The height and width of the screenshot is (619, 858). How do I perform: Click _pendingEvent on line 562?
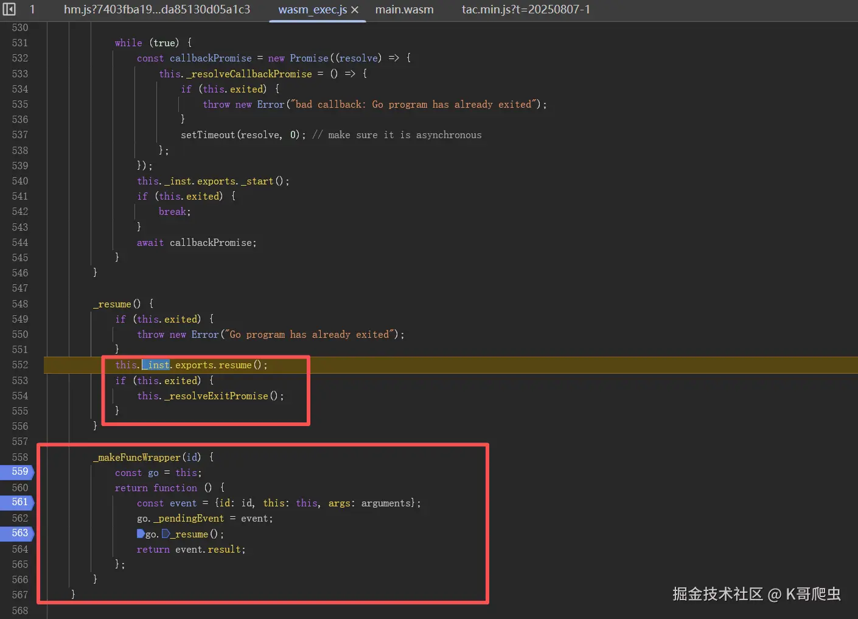(189, 518)
